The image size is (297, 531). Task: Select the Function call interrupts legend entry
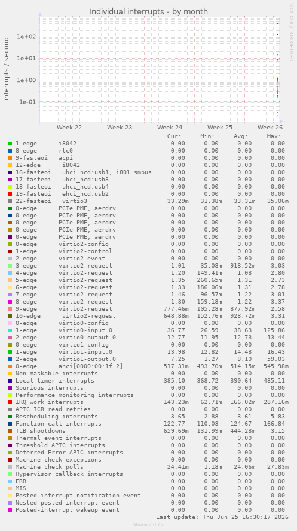(59, 424)
